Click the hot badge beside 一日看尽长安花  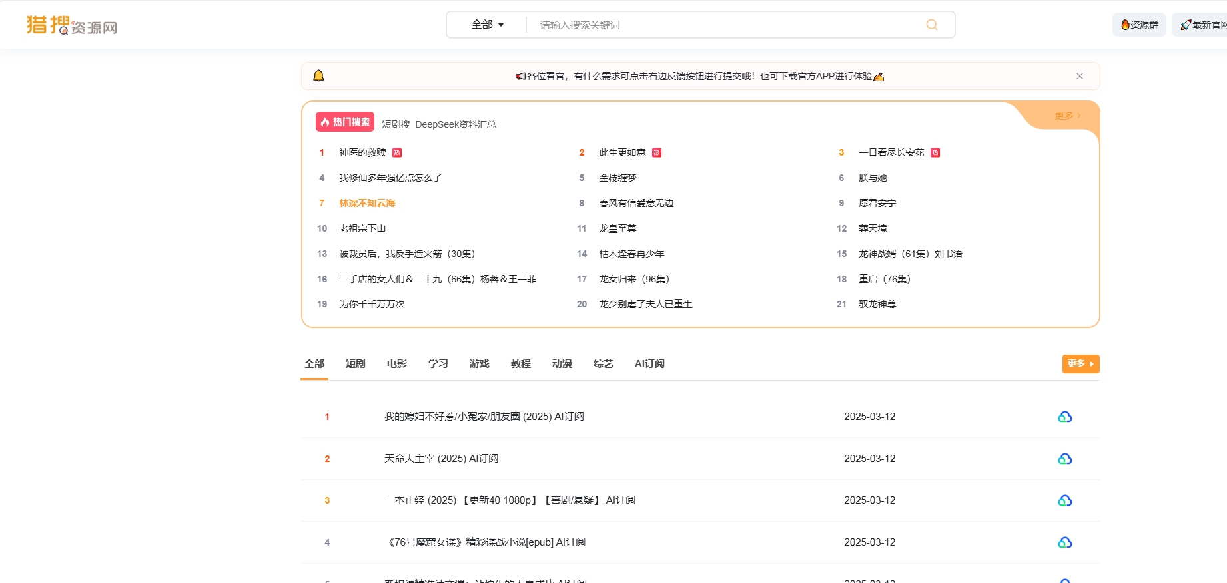[935, 153]
